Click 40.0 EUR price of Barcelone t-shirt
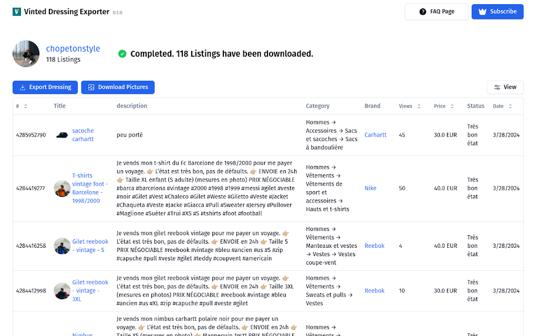Image resolution: width=538 pixels, height=336 pixels. [446, 188]
